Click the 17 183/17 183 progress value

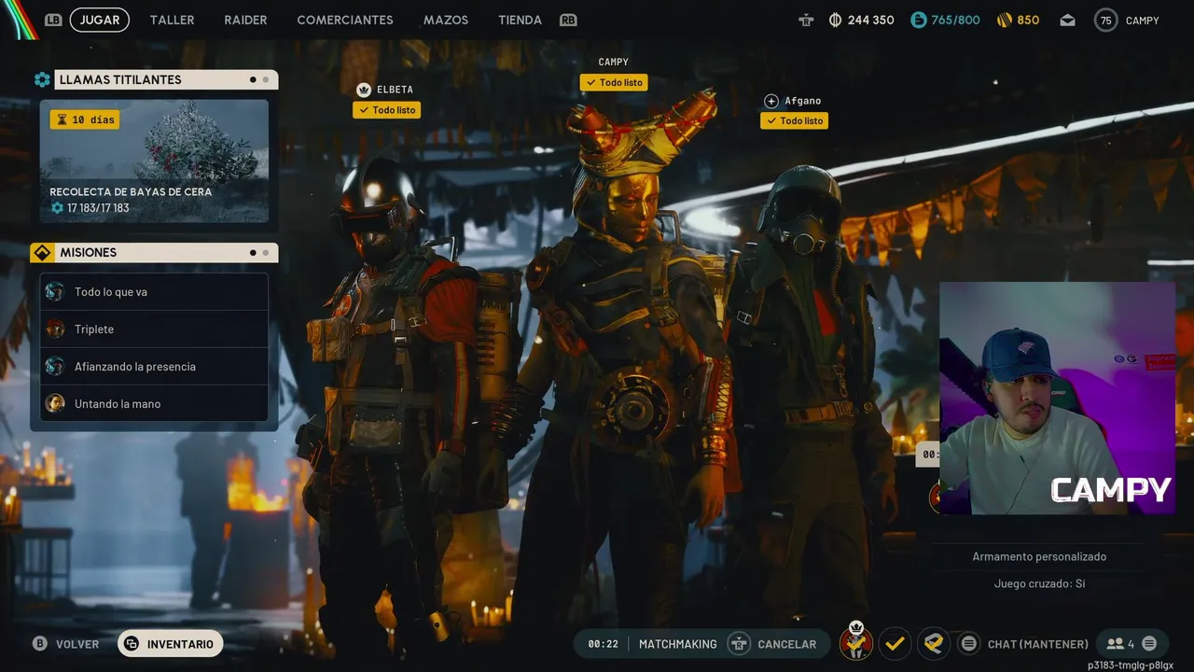click(x=98, y=208)
